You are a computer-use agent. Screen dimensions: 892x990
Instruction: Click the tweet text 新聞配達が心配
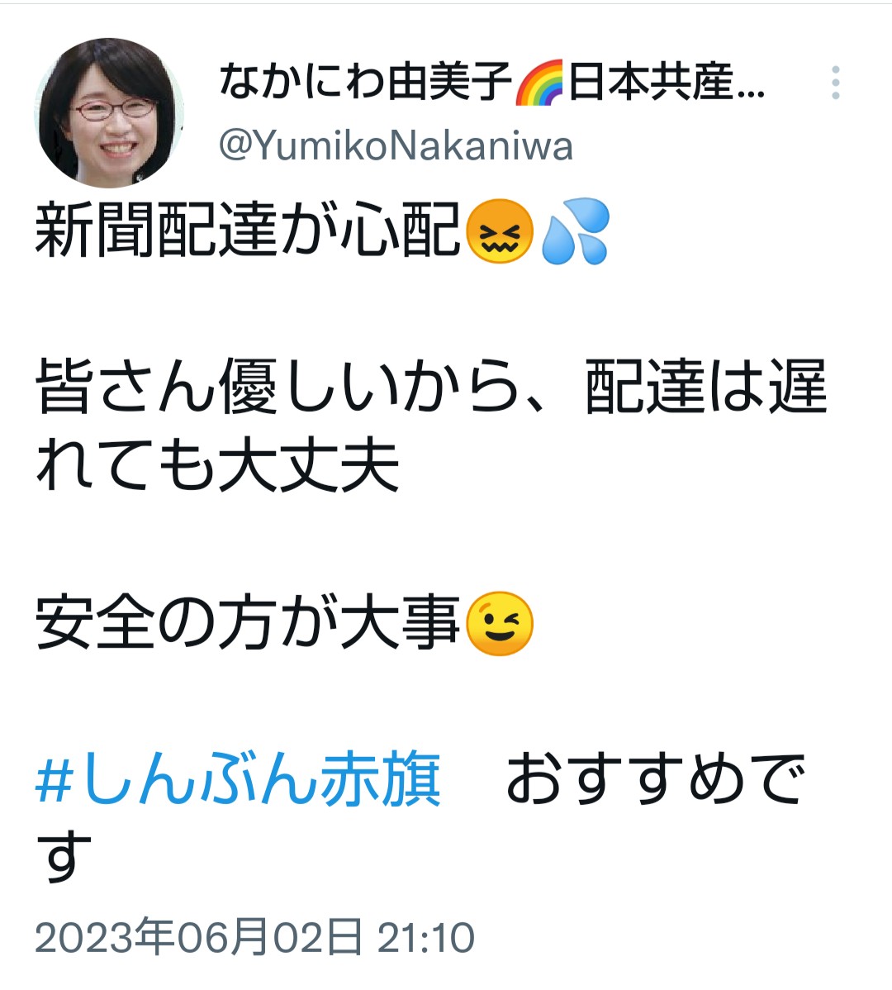pyautogui.click(x=248, y=231)
